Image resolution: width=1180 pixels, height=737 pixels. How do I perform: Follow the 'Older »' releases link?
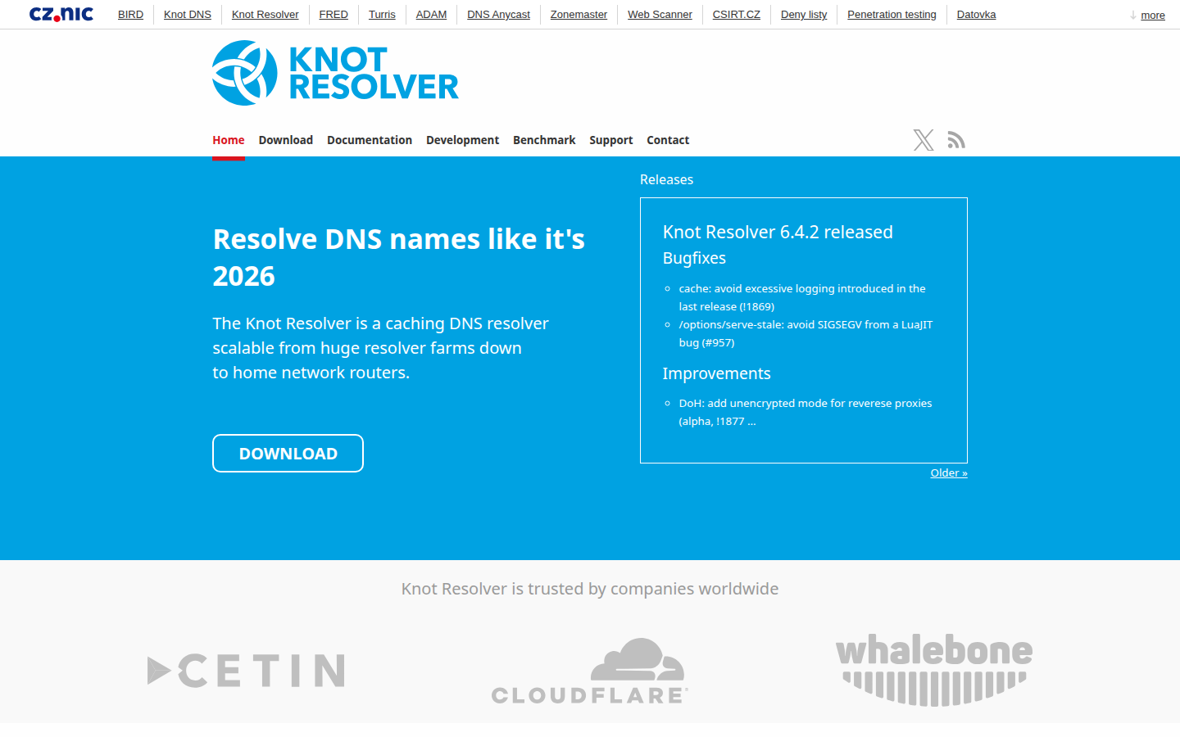tap(949, 472)
